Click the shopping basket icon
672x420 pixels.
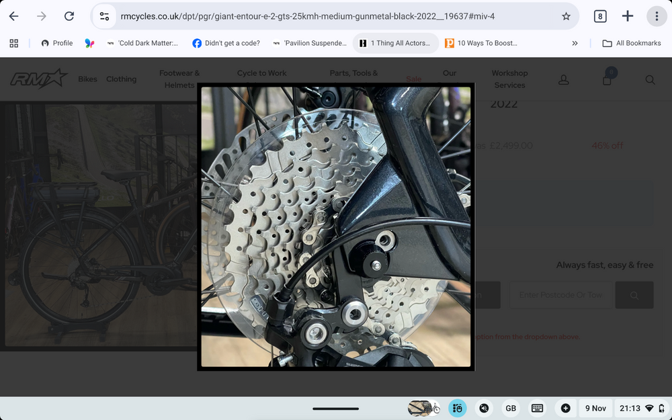click(x=607, y=79)
